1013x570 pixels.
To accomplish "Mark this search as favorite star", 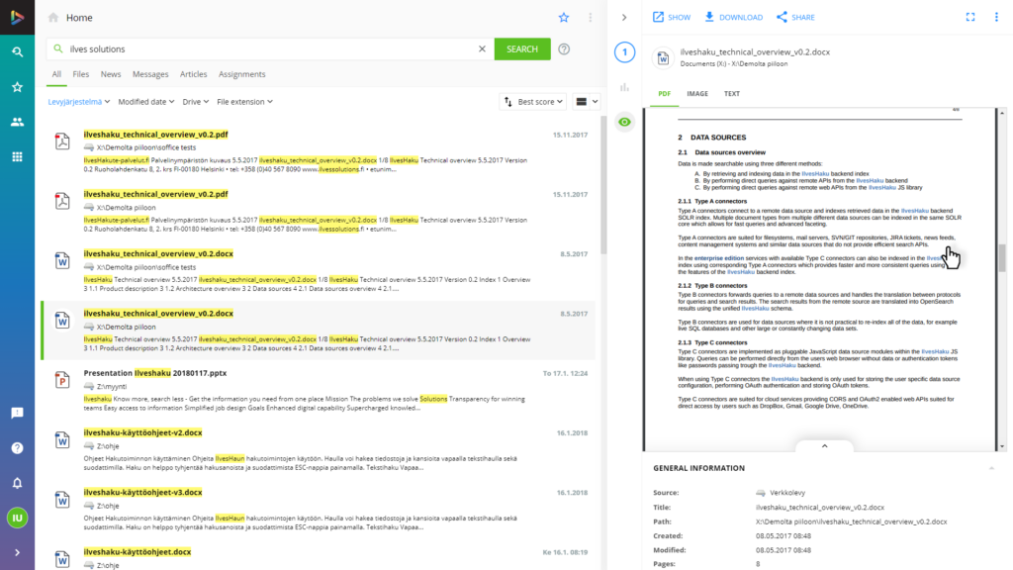I will [564, 18].
